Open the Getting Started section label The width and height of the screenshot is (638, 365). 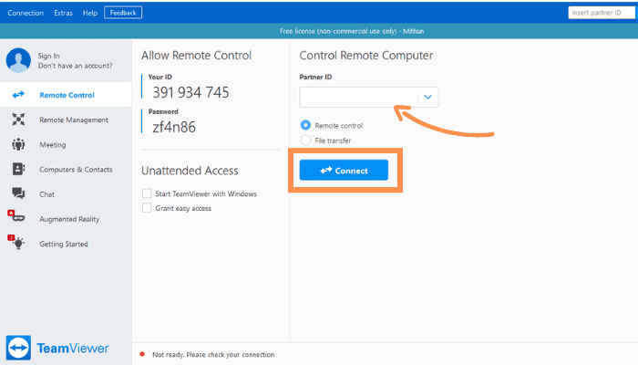click(x=64, y=244)
